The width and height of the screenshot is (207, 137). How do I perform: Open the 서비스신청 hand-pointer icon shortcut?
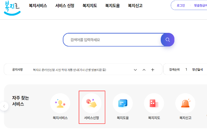[x=91, y=103]
